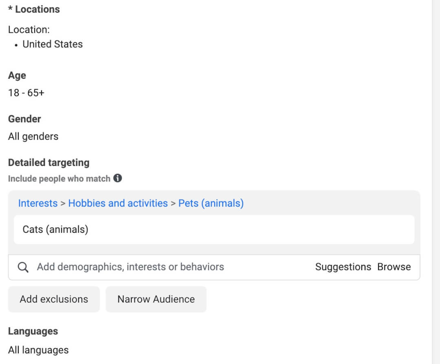Open the Browse targeting panel
Viewport: 440px width, 364px height.
pos(394,267)
